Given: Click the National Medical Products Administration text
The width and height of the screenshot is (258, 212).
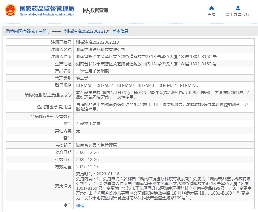Looking at the screenshot, I should pos(47,15).
